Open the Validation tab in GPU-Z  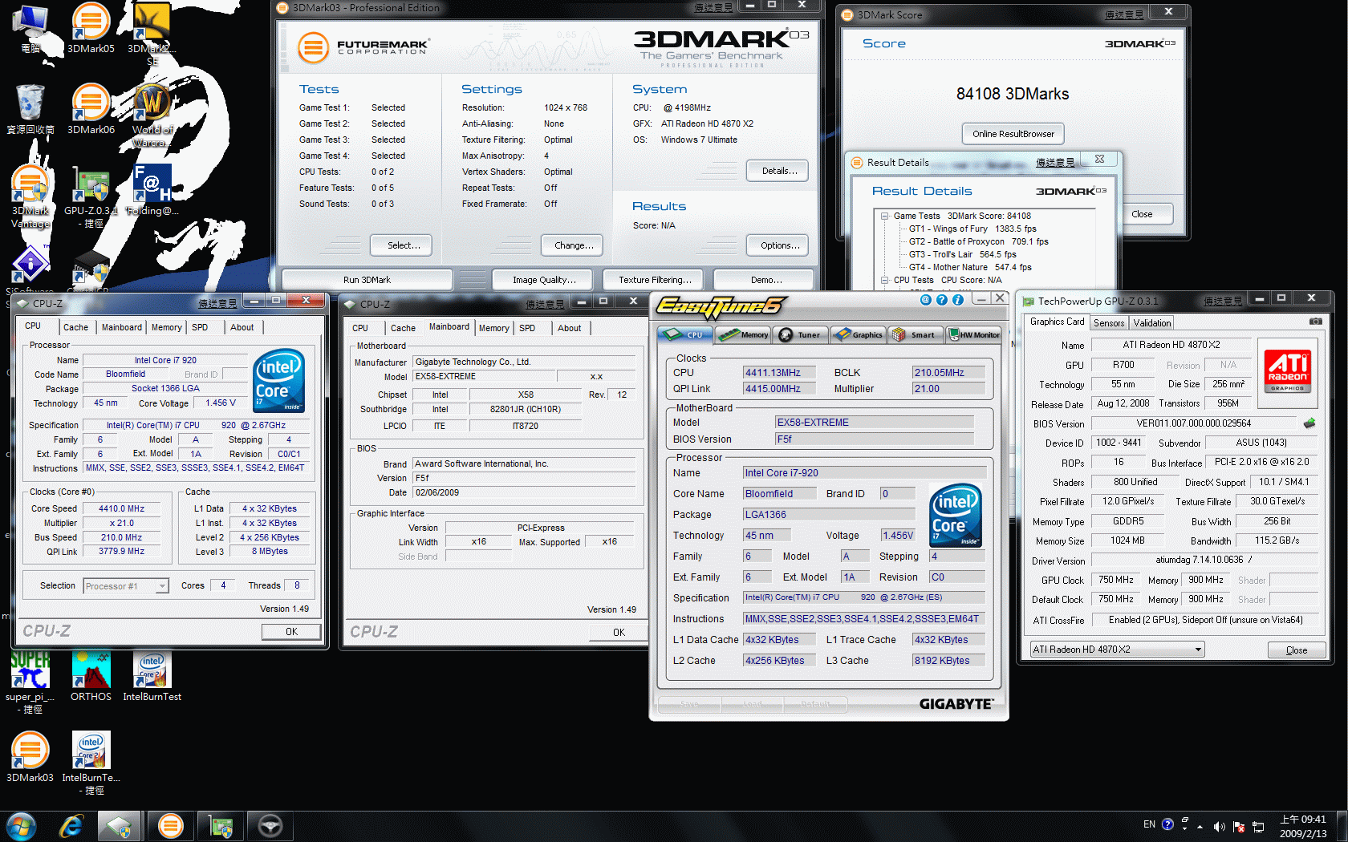1152,323
